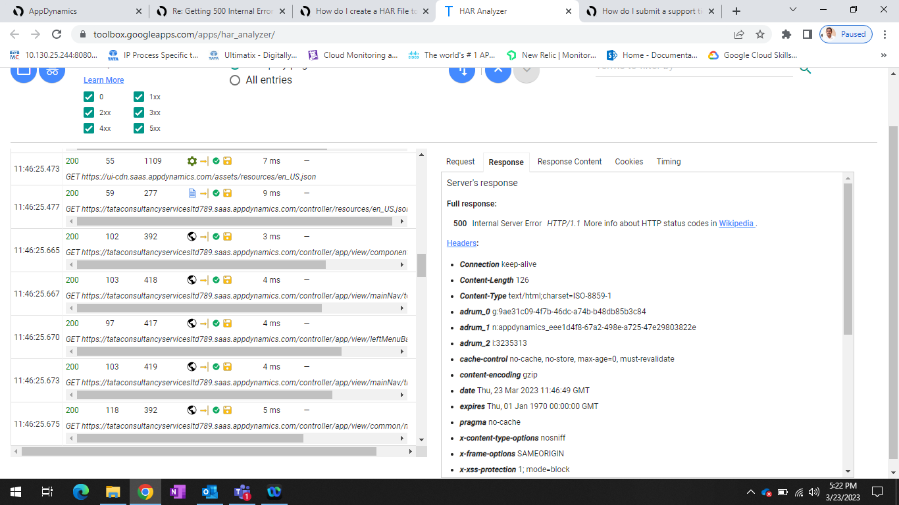The image size is (899, 505).
Task: Click the Paused profile button
Action: [x=846, y=34]
